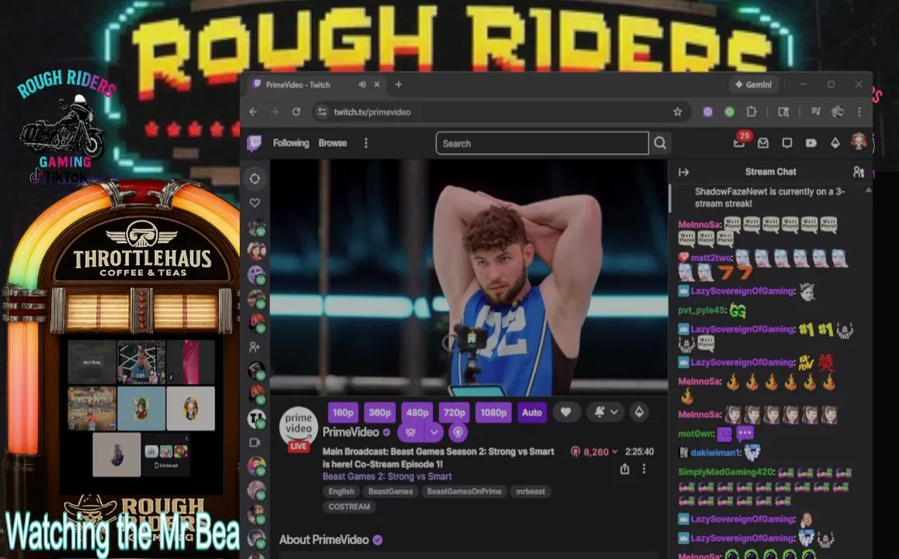
Task: Collapse the Stream Chat panel arrow
Action: pos(684,172)
